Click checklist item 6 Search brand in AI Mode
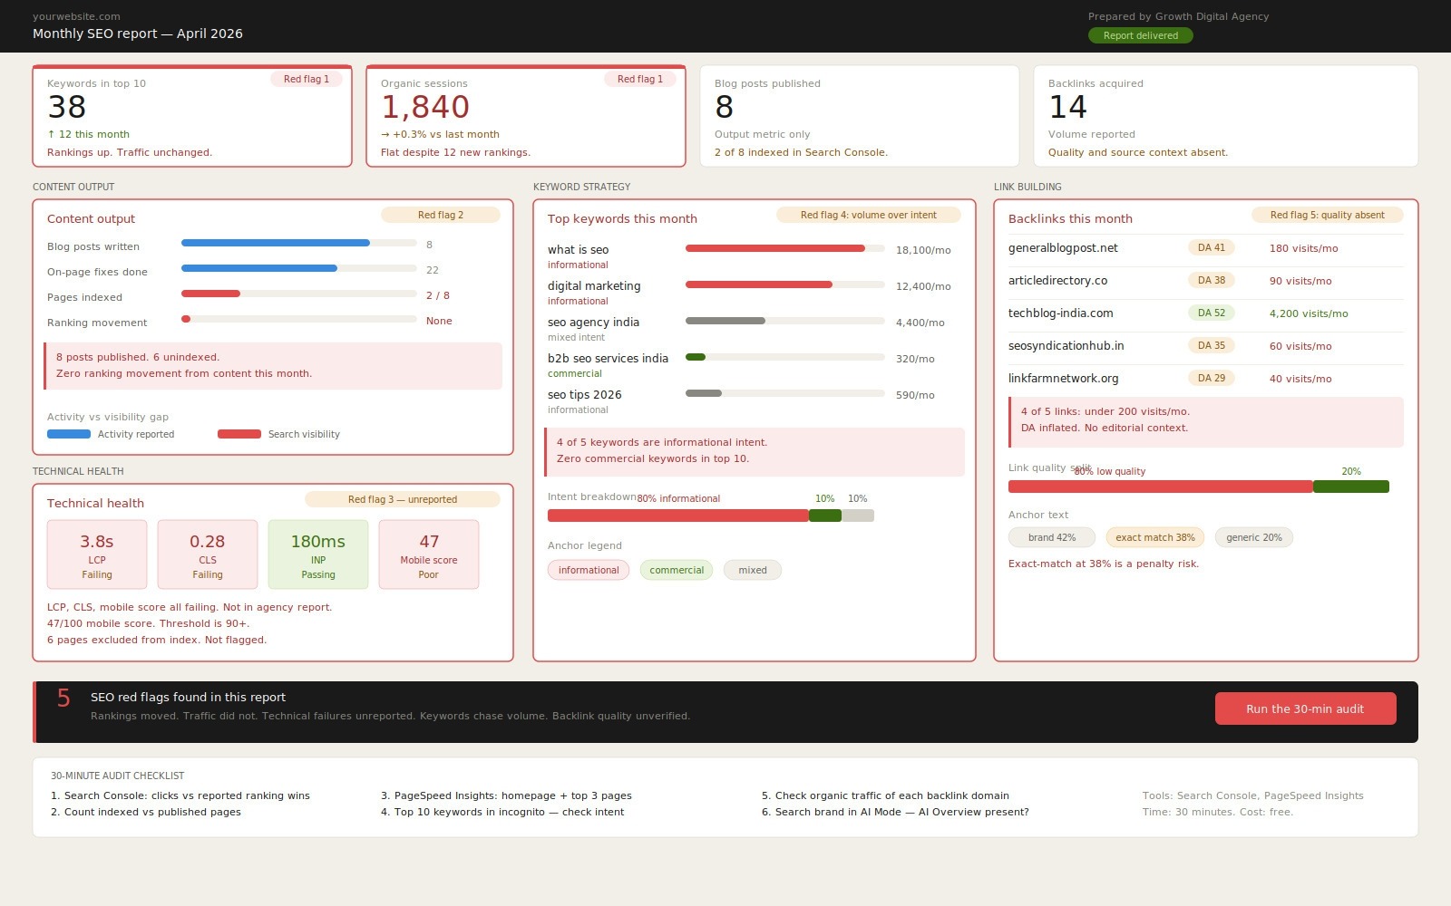 click(x=895, y=812)
